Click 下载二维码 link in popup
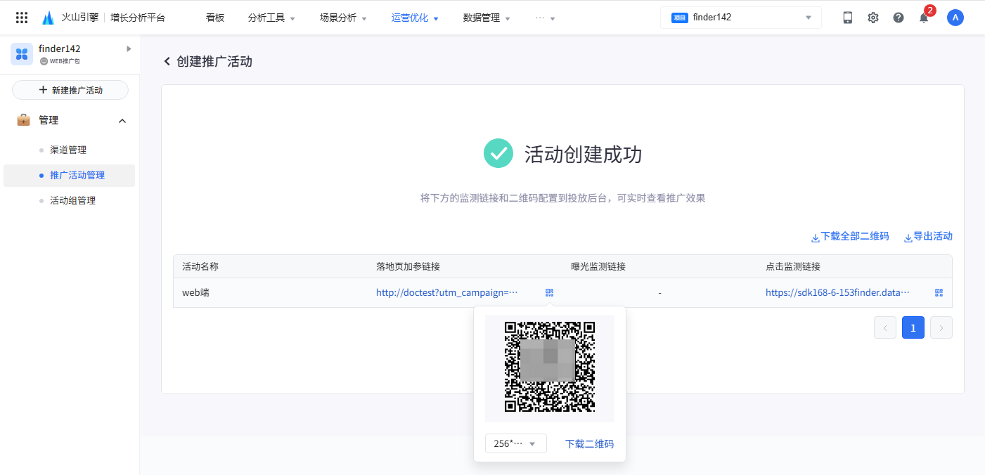This screenshot has height=475, width=985. [x=589, y=444]
